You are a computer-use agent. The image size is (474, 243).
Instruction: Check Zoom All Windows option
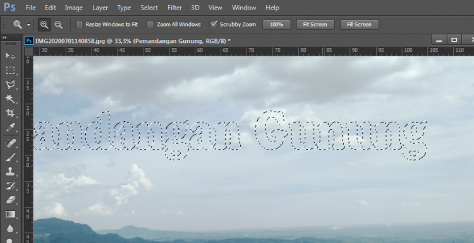pos(150,25)
